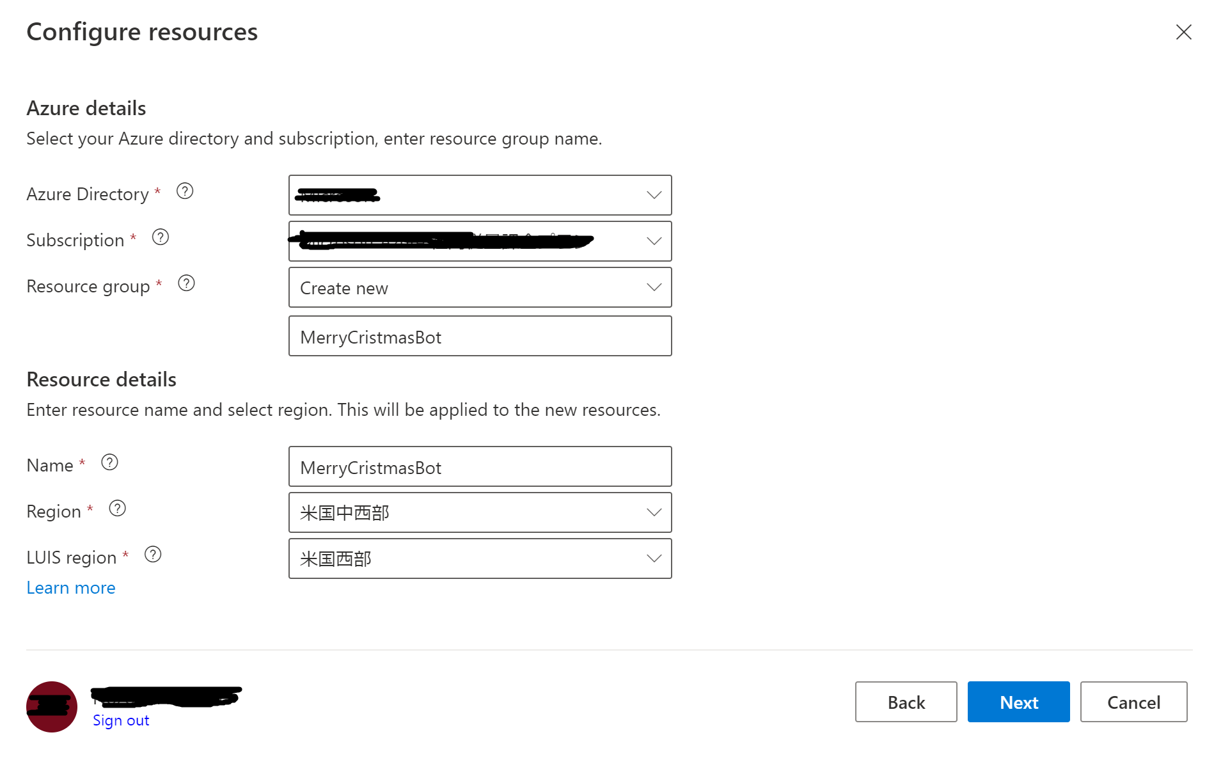Click the resource group name text field
Image resolution: width=1214 pixels, height=760 pixels.
coord(480,336)
